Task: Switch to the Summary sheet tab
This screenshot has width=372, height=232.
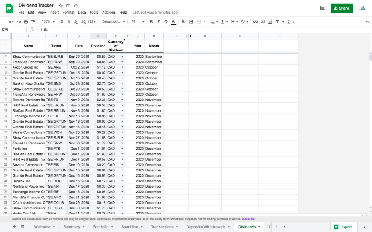Action: tap(72, 227)
